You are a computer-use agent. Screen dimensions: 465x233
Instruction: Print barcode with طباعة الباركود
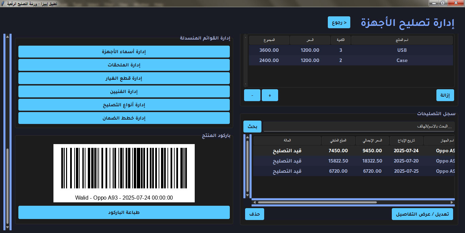tap(124, 213)
